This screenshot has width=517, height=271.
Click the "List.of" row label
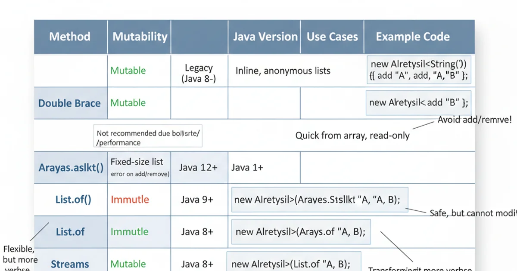coord(70,232)
